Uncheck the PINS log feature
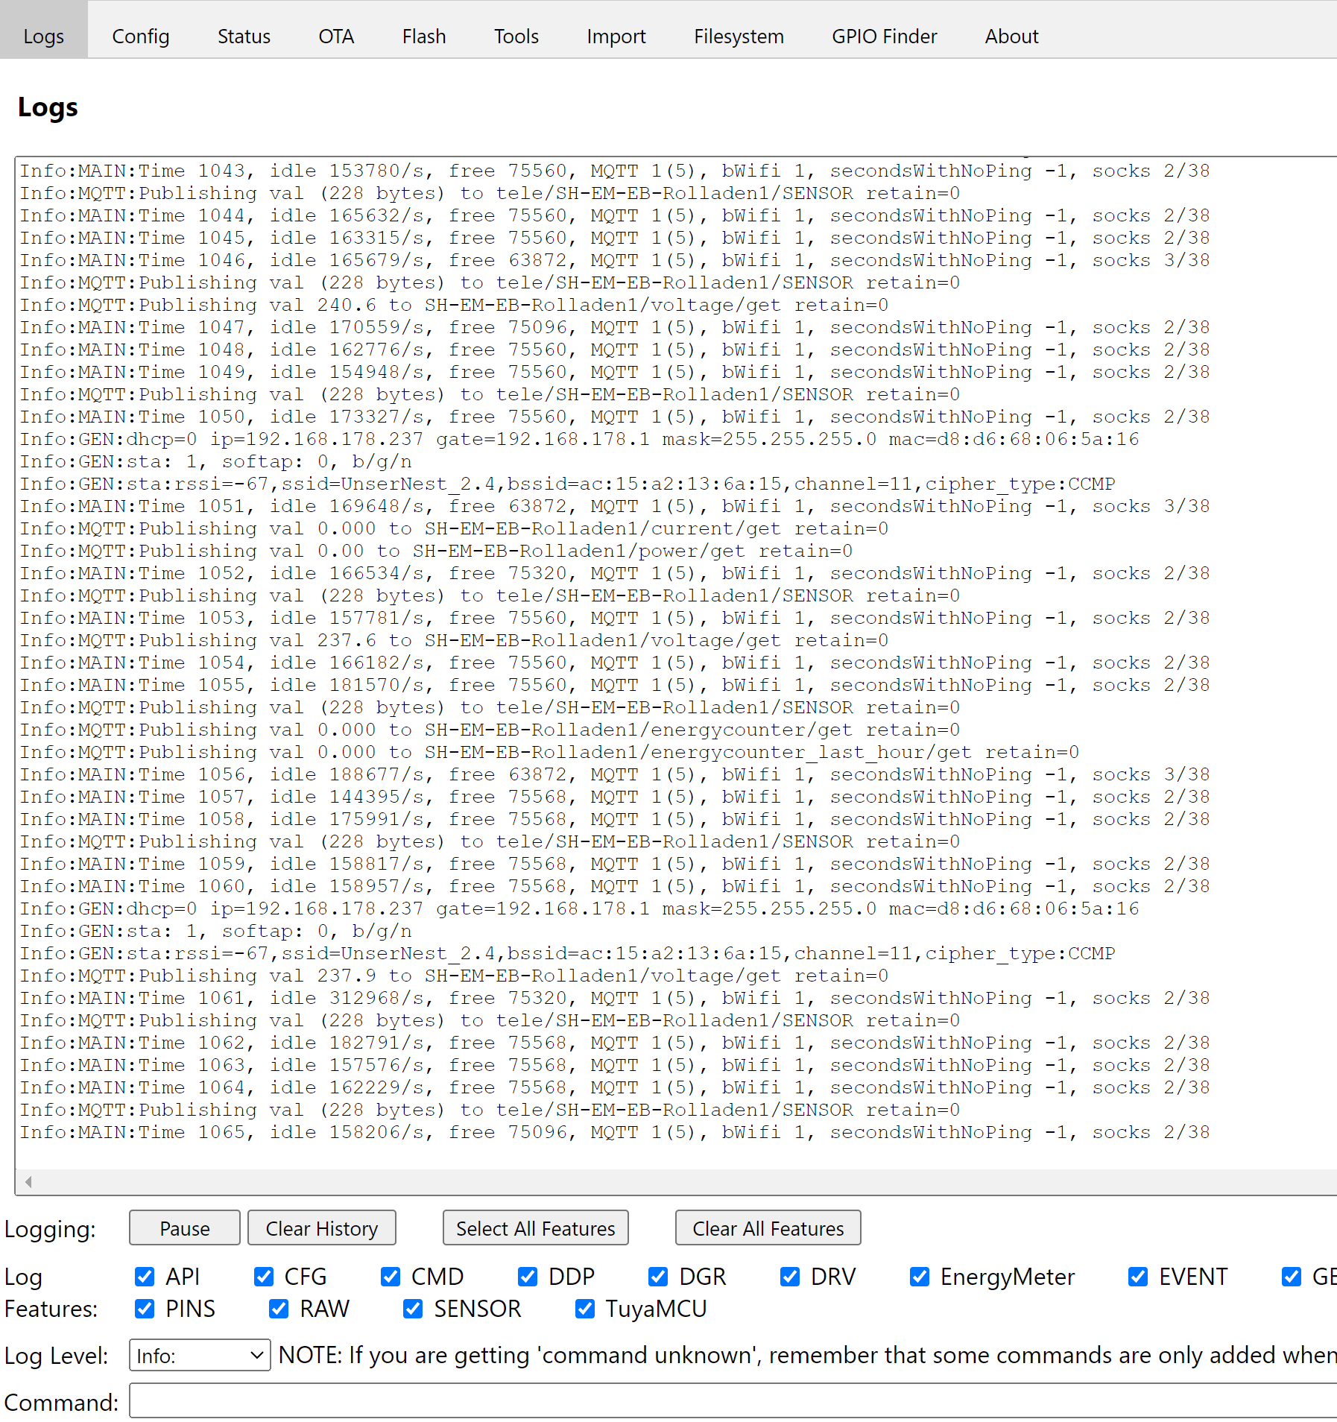 click(x=145, y=1309)
